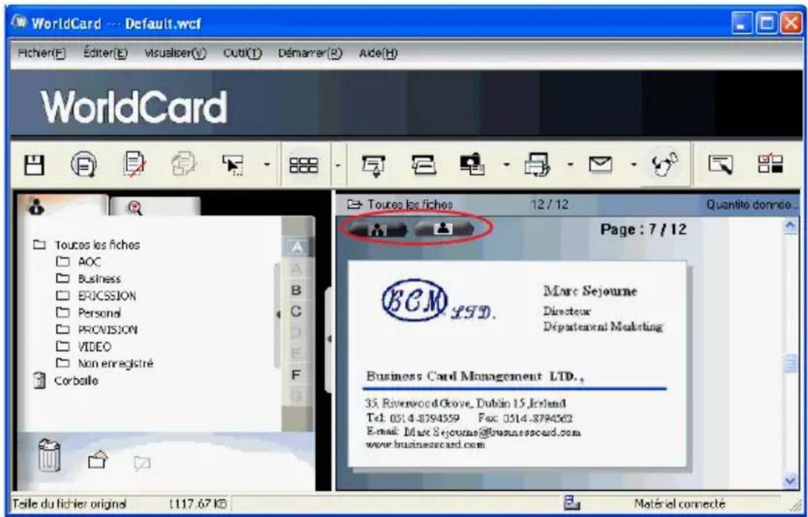Select the Business folder
808x517 pixels.
pyautogui.click(x=88, y=279)
